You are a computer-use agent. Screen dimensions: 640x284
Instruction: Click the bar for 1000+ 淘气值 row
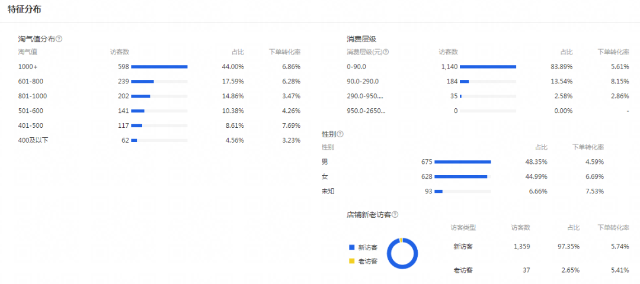tap(159, 67)
